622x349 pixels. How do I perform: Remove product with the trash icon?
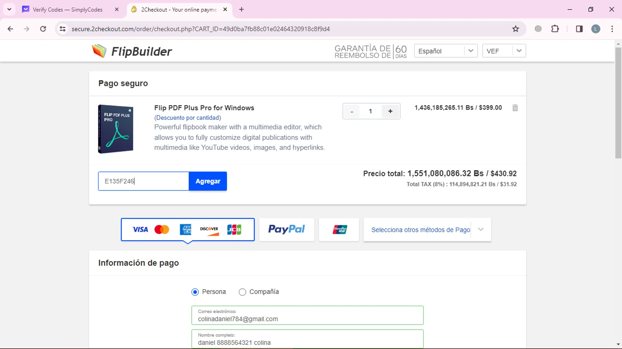coord(515,108)
